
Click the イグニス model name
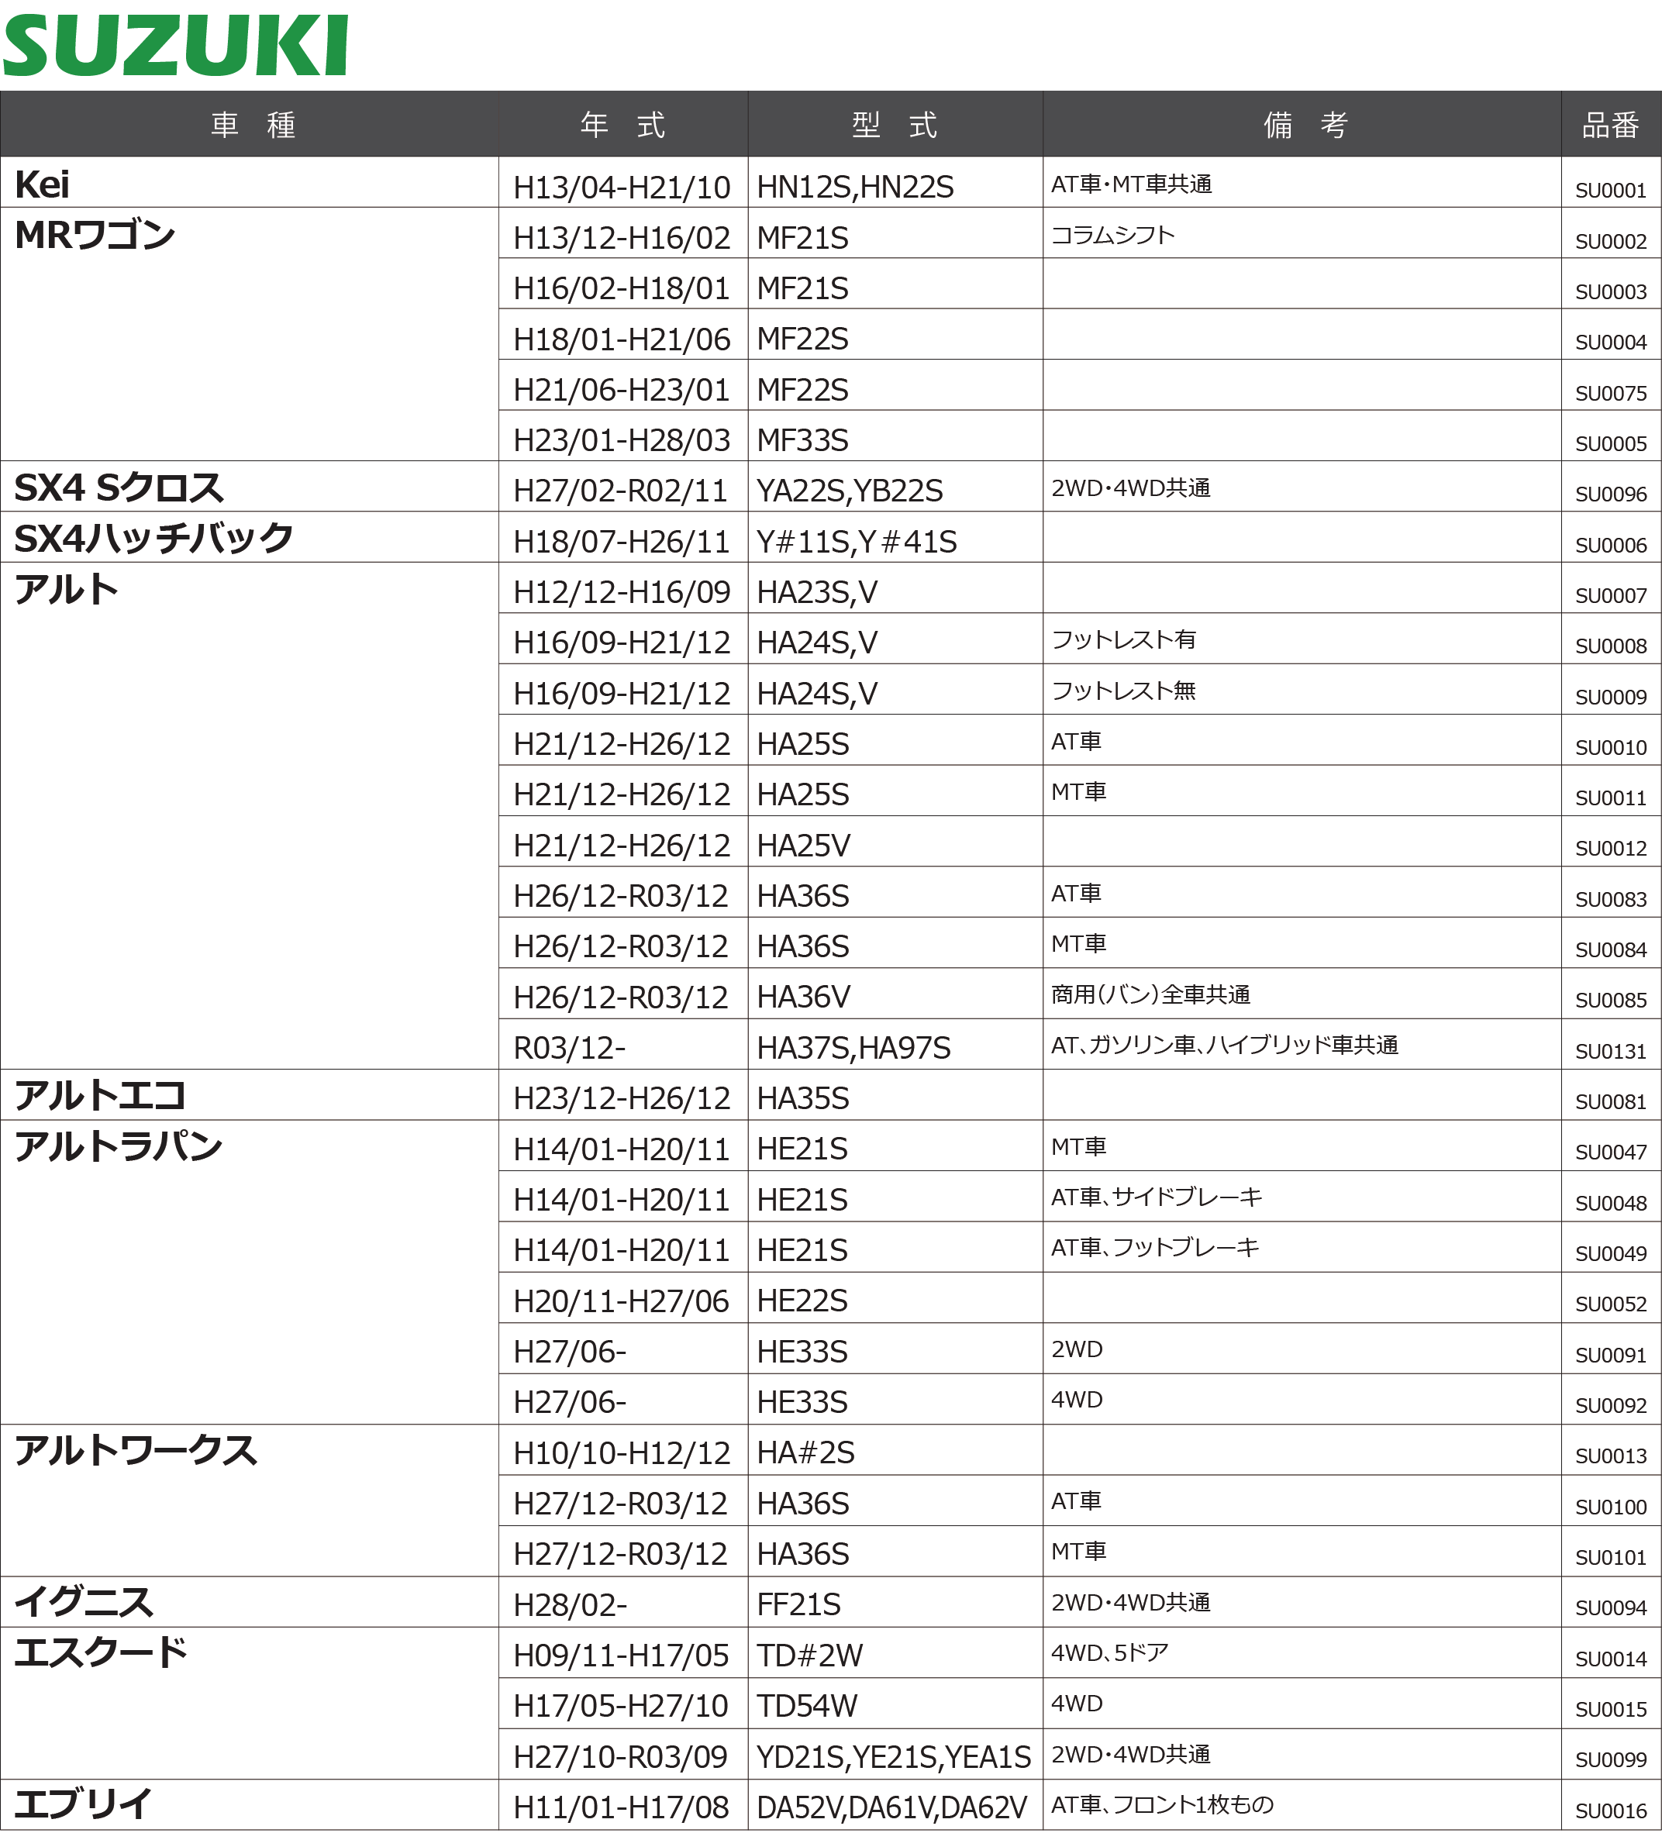point(84,1601)
